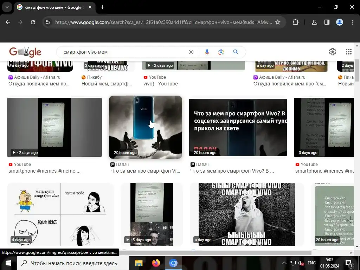The height and width of the screenshot is (270, 360).
Task: Open Chrome Labs flask icon
Action: [x=314, y=22]
